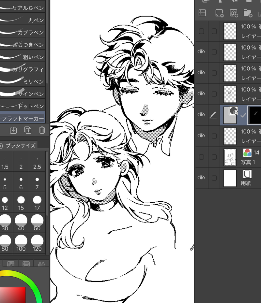
Task: Select the 丸ペン sub tool
Action: (x=23, y=19)
